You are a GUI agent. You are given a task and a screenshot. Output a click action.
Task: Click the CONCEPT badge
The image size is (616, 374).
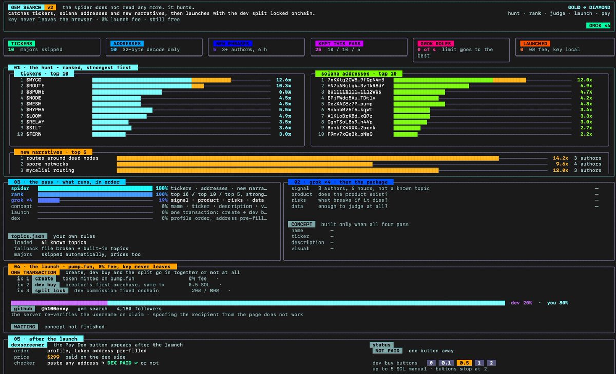tap(302, 225)
